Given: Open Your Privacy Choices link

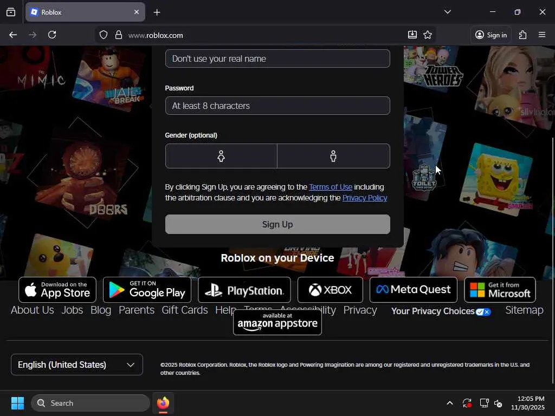Looking at the screenshot, I should [441, 311].
